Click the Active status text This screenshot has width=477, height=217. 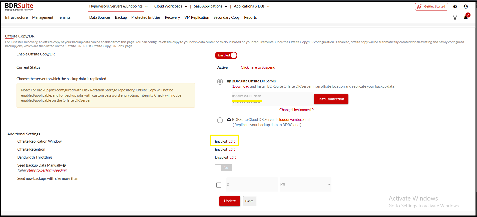222,67
